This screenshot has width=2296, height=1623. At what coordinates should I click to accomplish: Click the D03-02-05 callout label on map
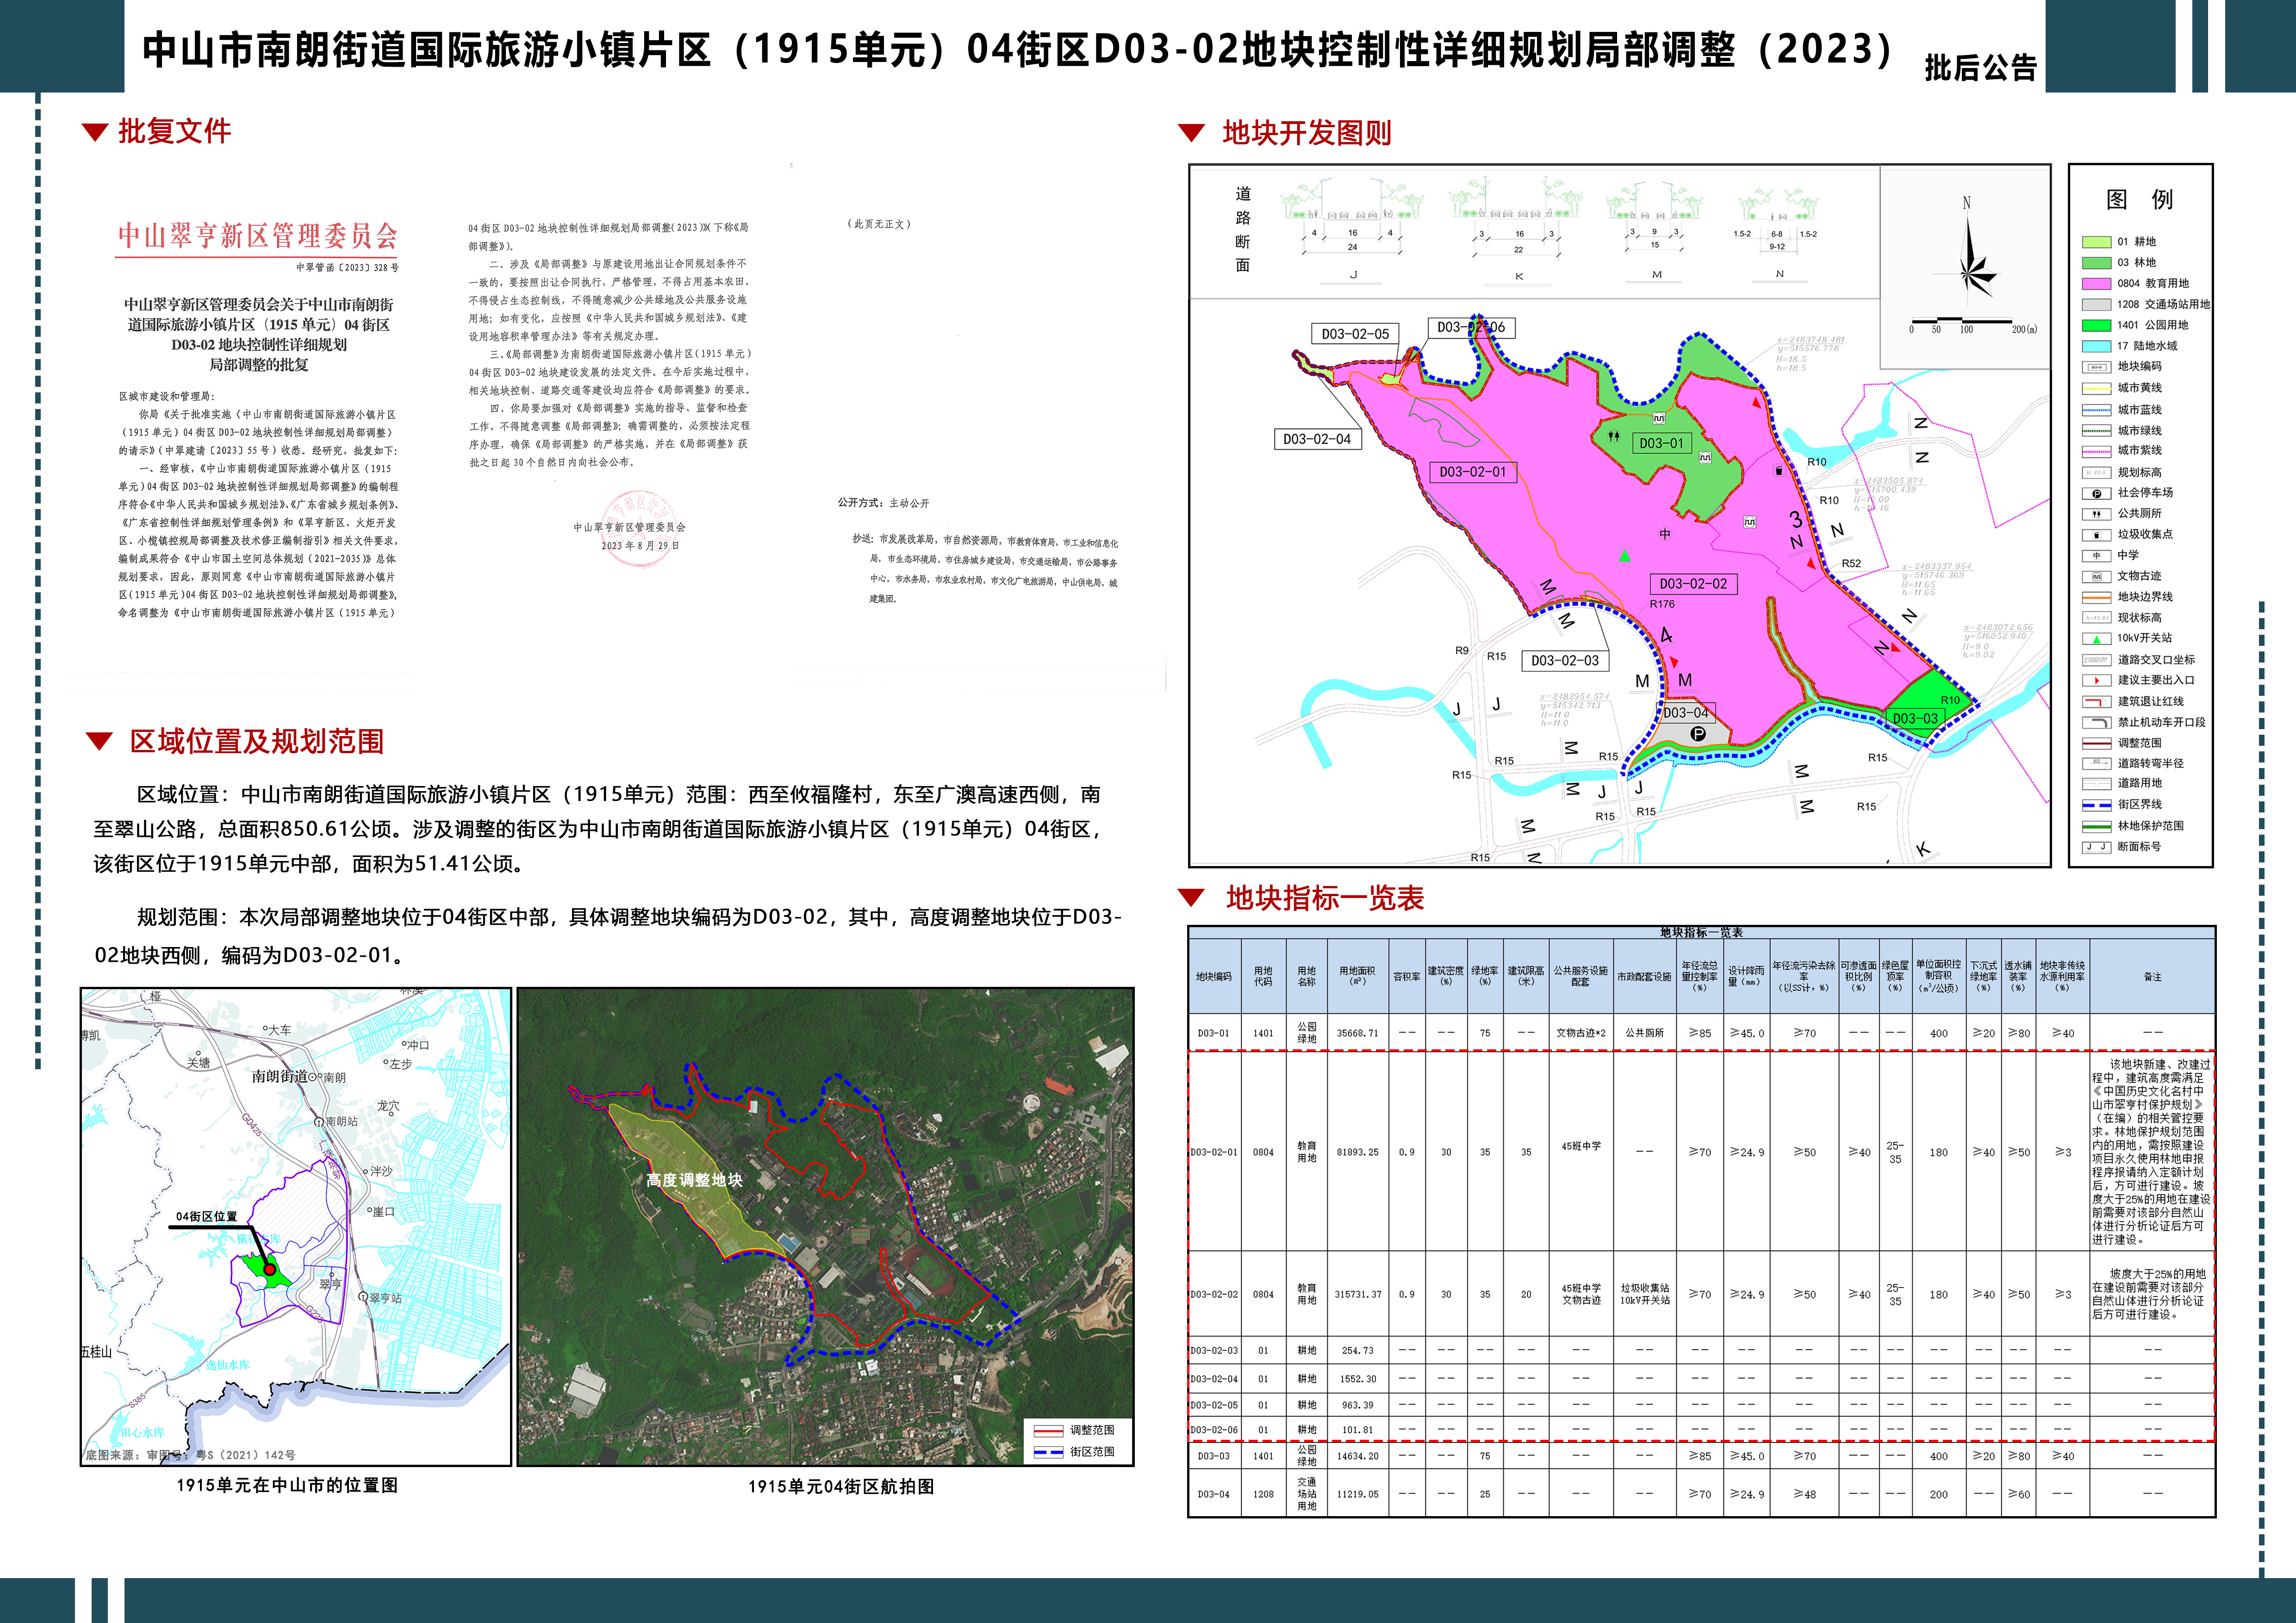1355,334
